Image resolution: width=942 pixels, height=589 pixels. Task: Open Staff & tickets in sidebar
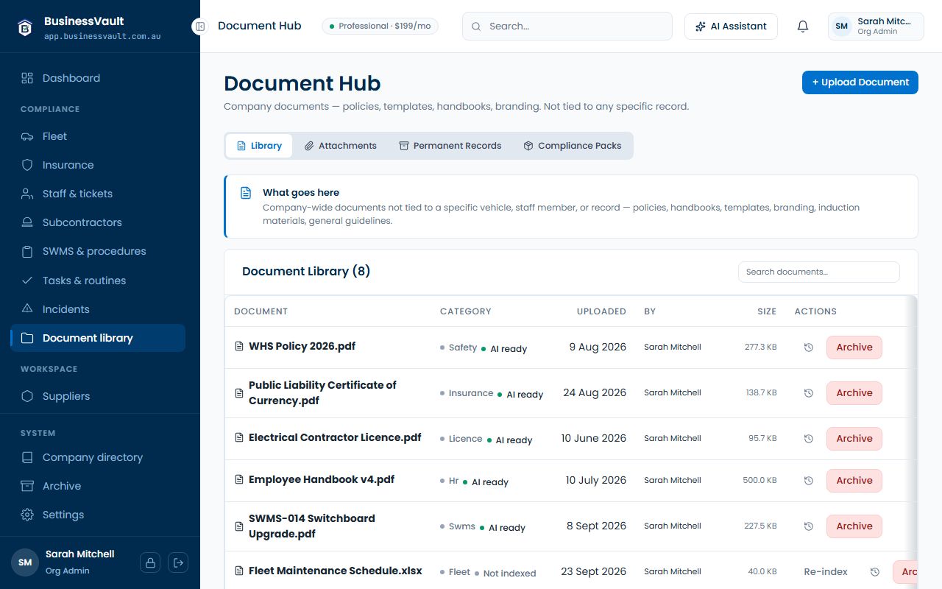point(98,194)
